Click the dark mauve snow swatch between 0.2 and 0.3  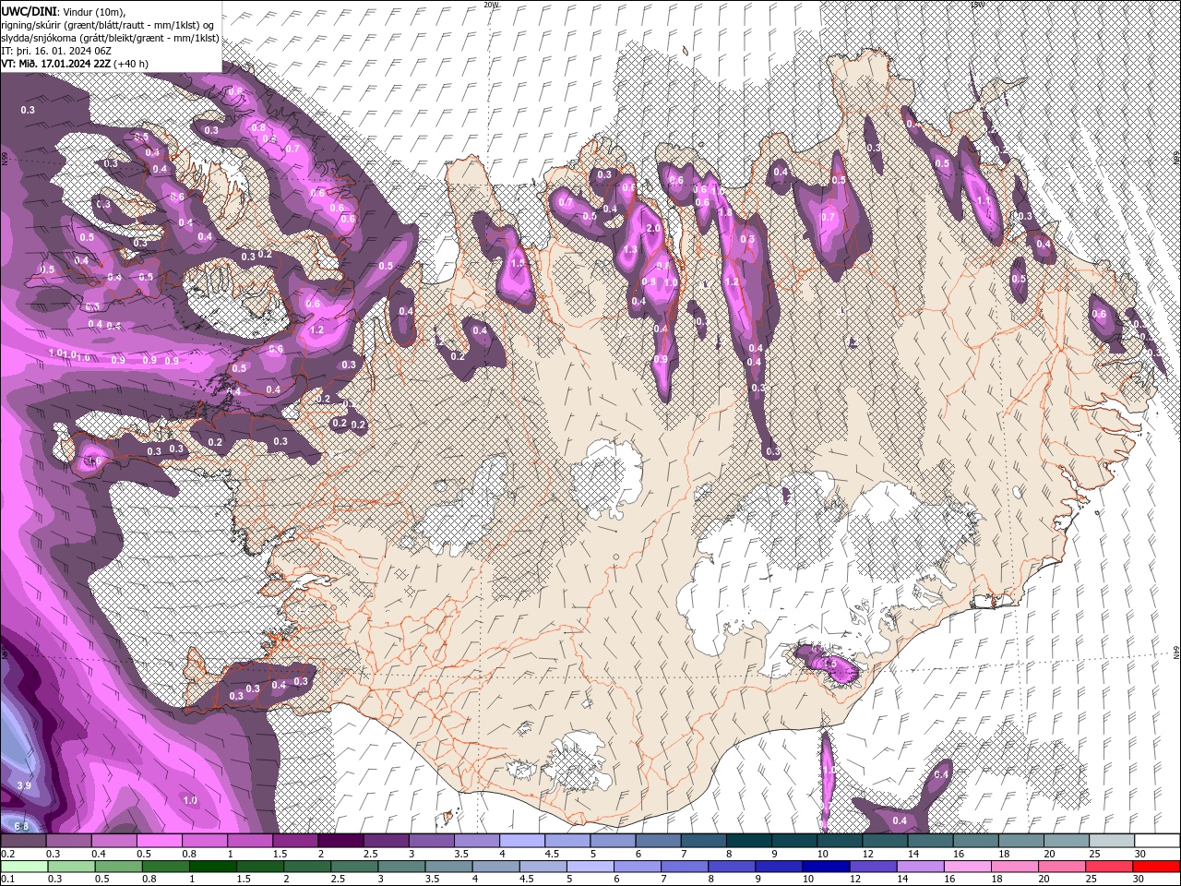click(x=23, y=841)
